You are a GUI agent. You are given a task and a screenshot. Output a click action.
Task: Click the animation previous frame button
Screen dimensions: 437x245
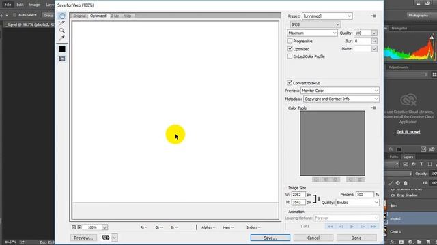[x=341, y=227]
